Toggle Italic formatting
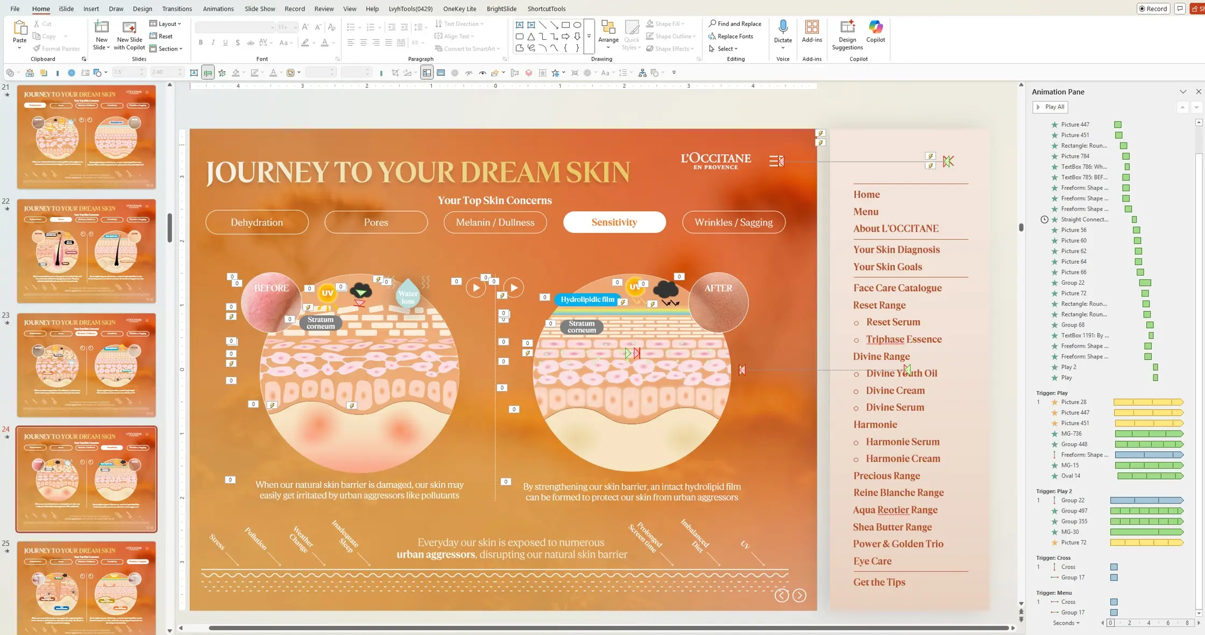This screenshot has height=635, width=1205. point(213,42)
